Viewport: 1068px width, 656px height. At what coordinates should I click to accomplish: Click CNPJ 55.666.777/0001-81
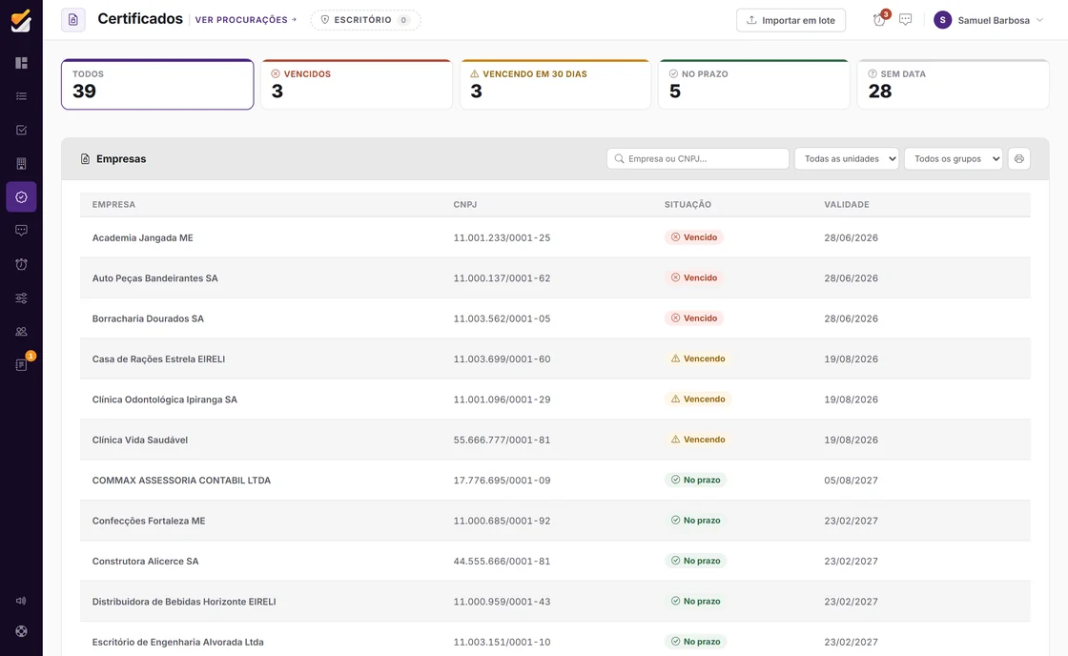[502, 441]
